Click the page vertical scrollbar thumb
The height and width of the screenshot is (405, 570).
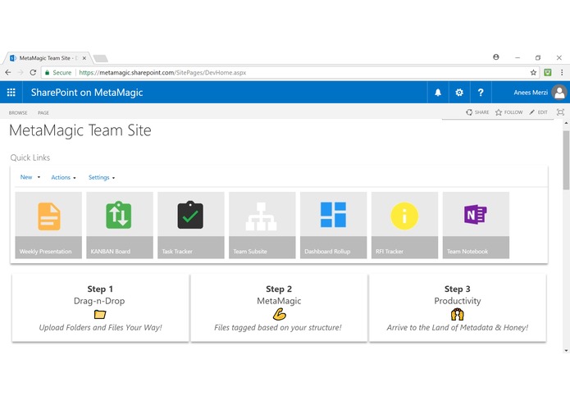click(566, 160)
